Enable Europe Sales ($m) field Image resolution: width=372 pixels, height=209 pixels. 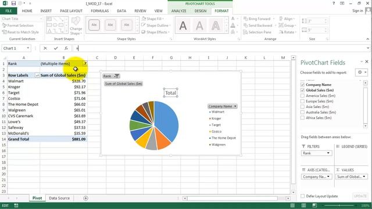302,101
